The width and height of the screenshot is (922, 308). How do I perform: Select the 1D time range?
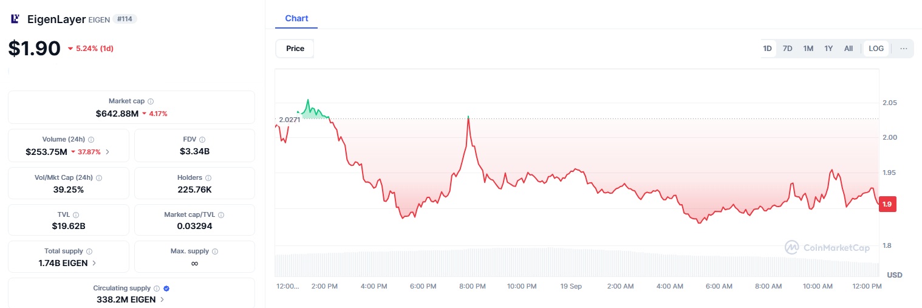[767, 49]
